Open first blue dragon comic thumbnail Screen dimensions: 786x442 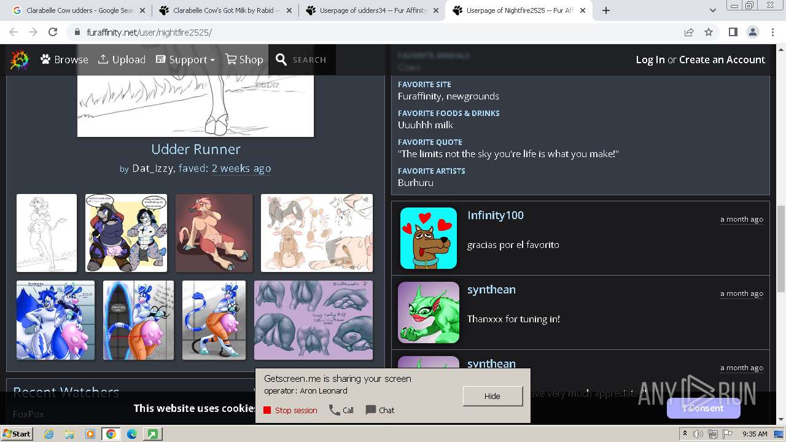pyautogui.click(x=55, y=320)
